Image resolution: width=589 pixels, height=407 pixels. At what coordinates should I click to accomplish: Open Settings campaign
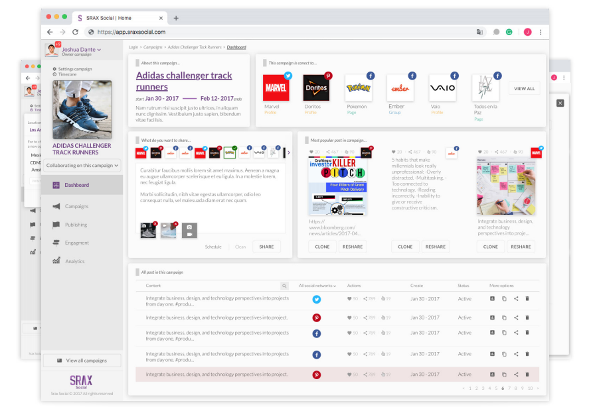click(x=72, y=69)
